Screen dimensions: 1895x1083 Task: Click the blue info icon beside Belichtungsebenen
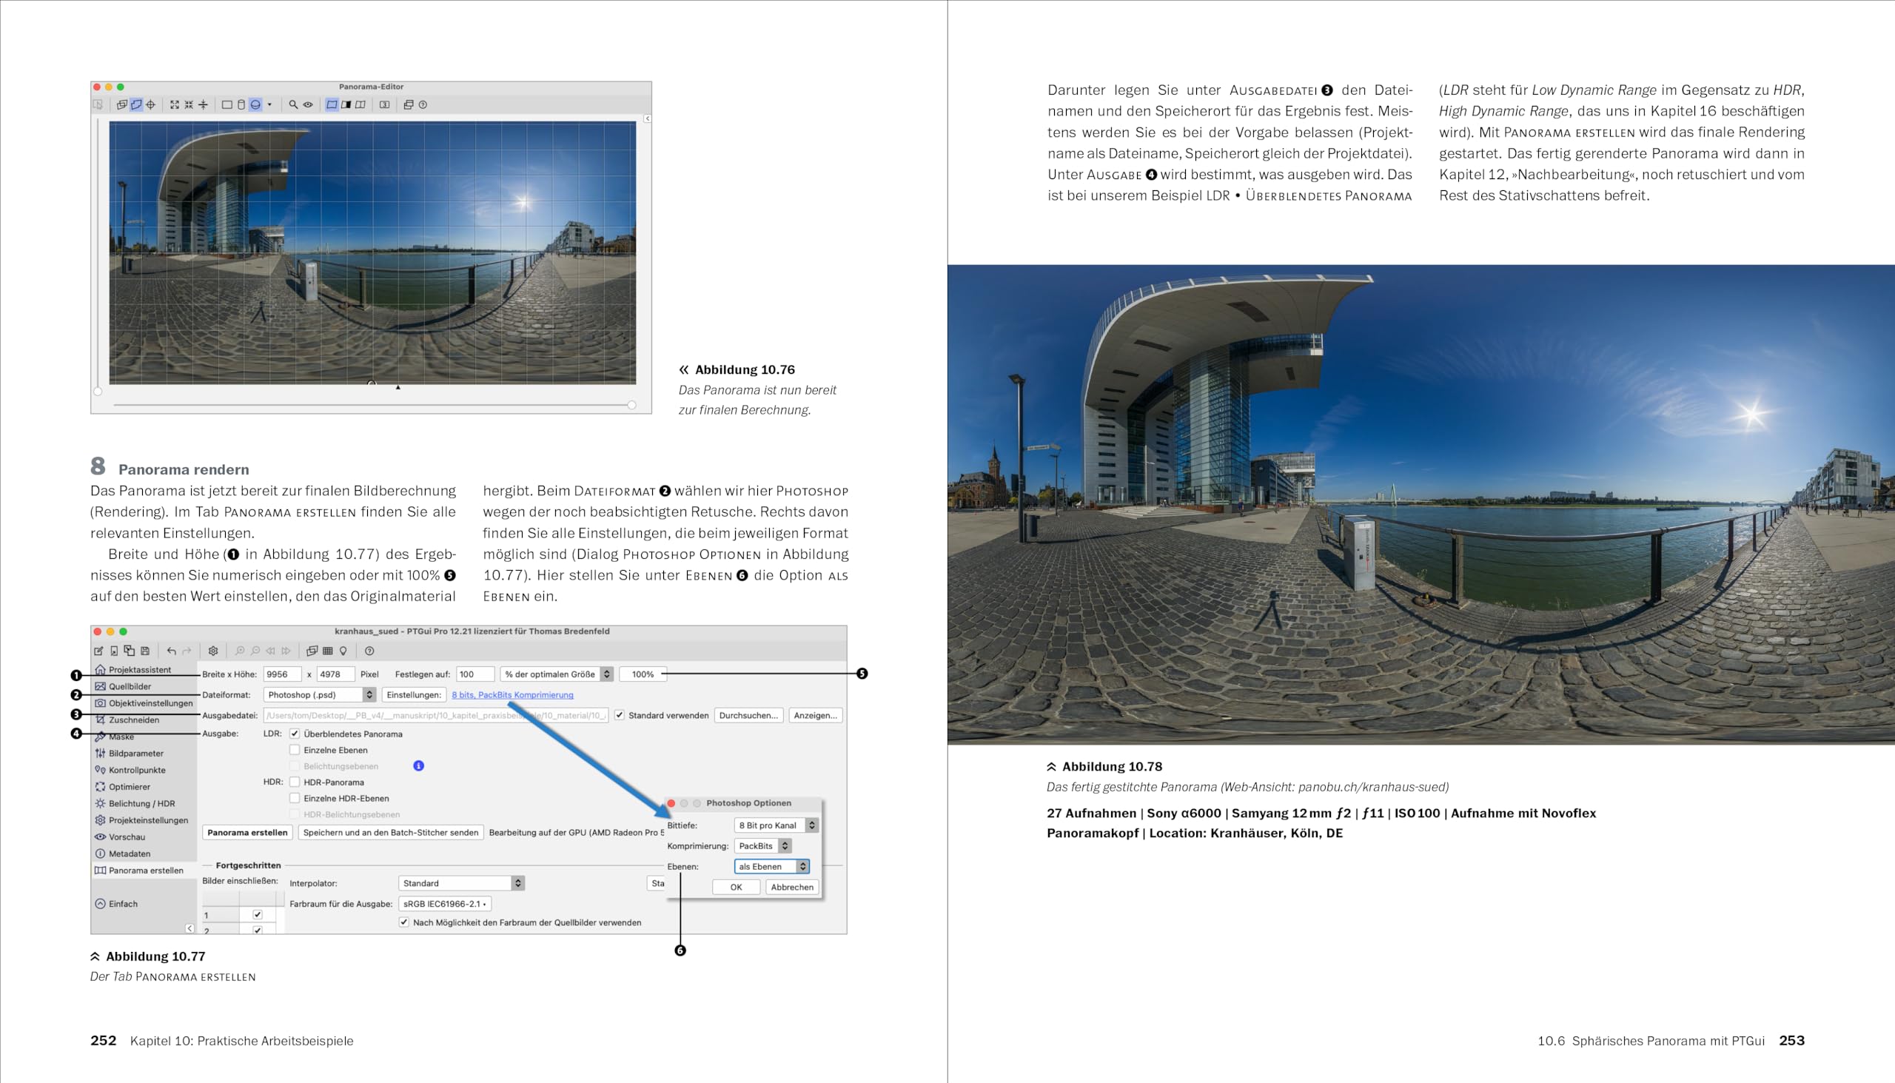point(419,765)
